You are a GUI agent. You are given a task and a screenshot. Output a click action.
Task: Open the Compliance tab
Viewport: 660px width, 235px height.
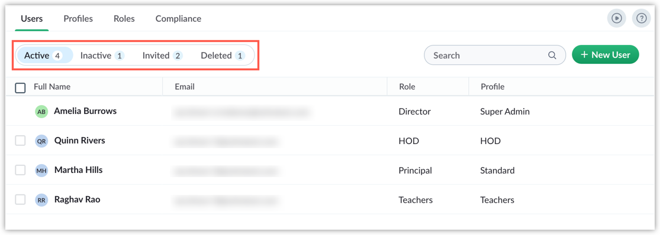(x=179, y=18)
